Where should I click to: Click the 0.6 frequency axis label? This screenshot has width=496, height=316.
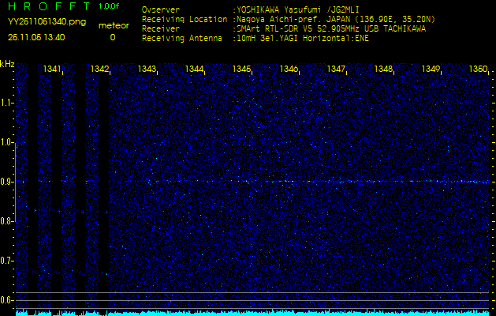(7, 299)
